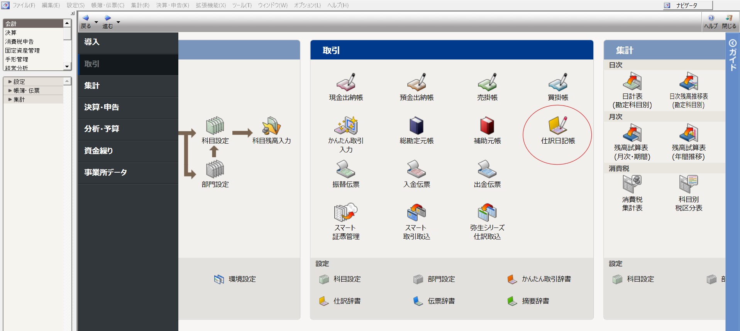
Task: Open the dropdown arrow next to 戻る
Action: [96, 22]
